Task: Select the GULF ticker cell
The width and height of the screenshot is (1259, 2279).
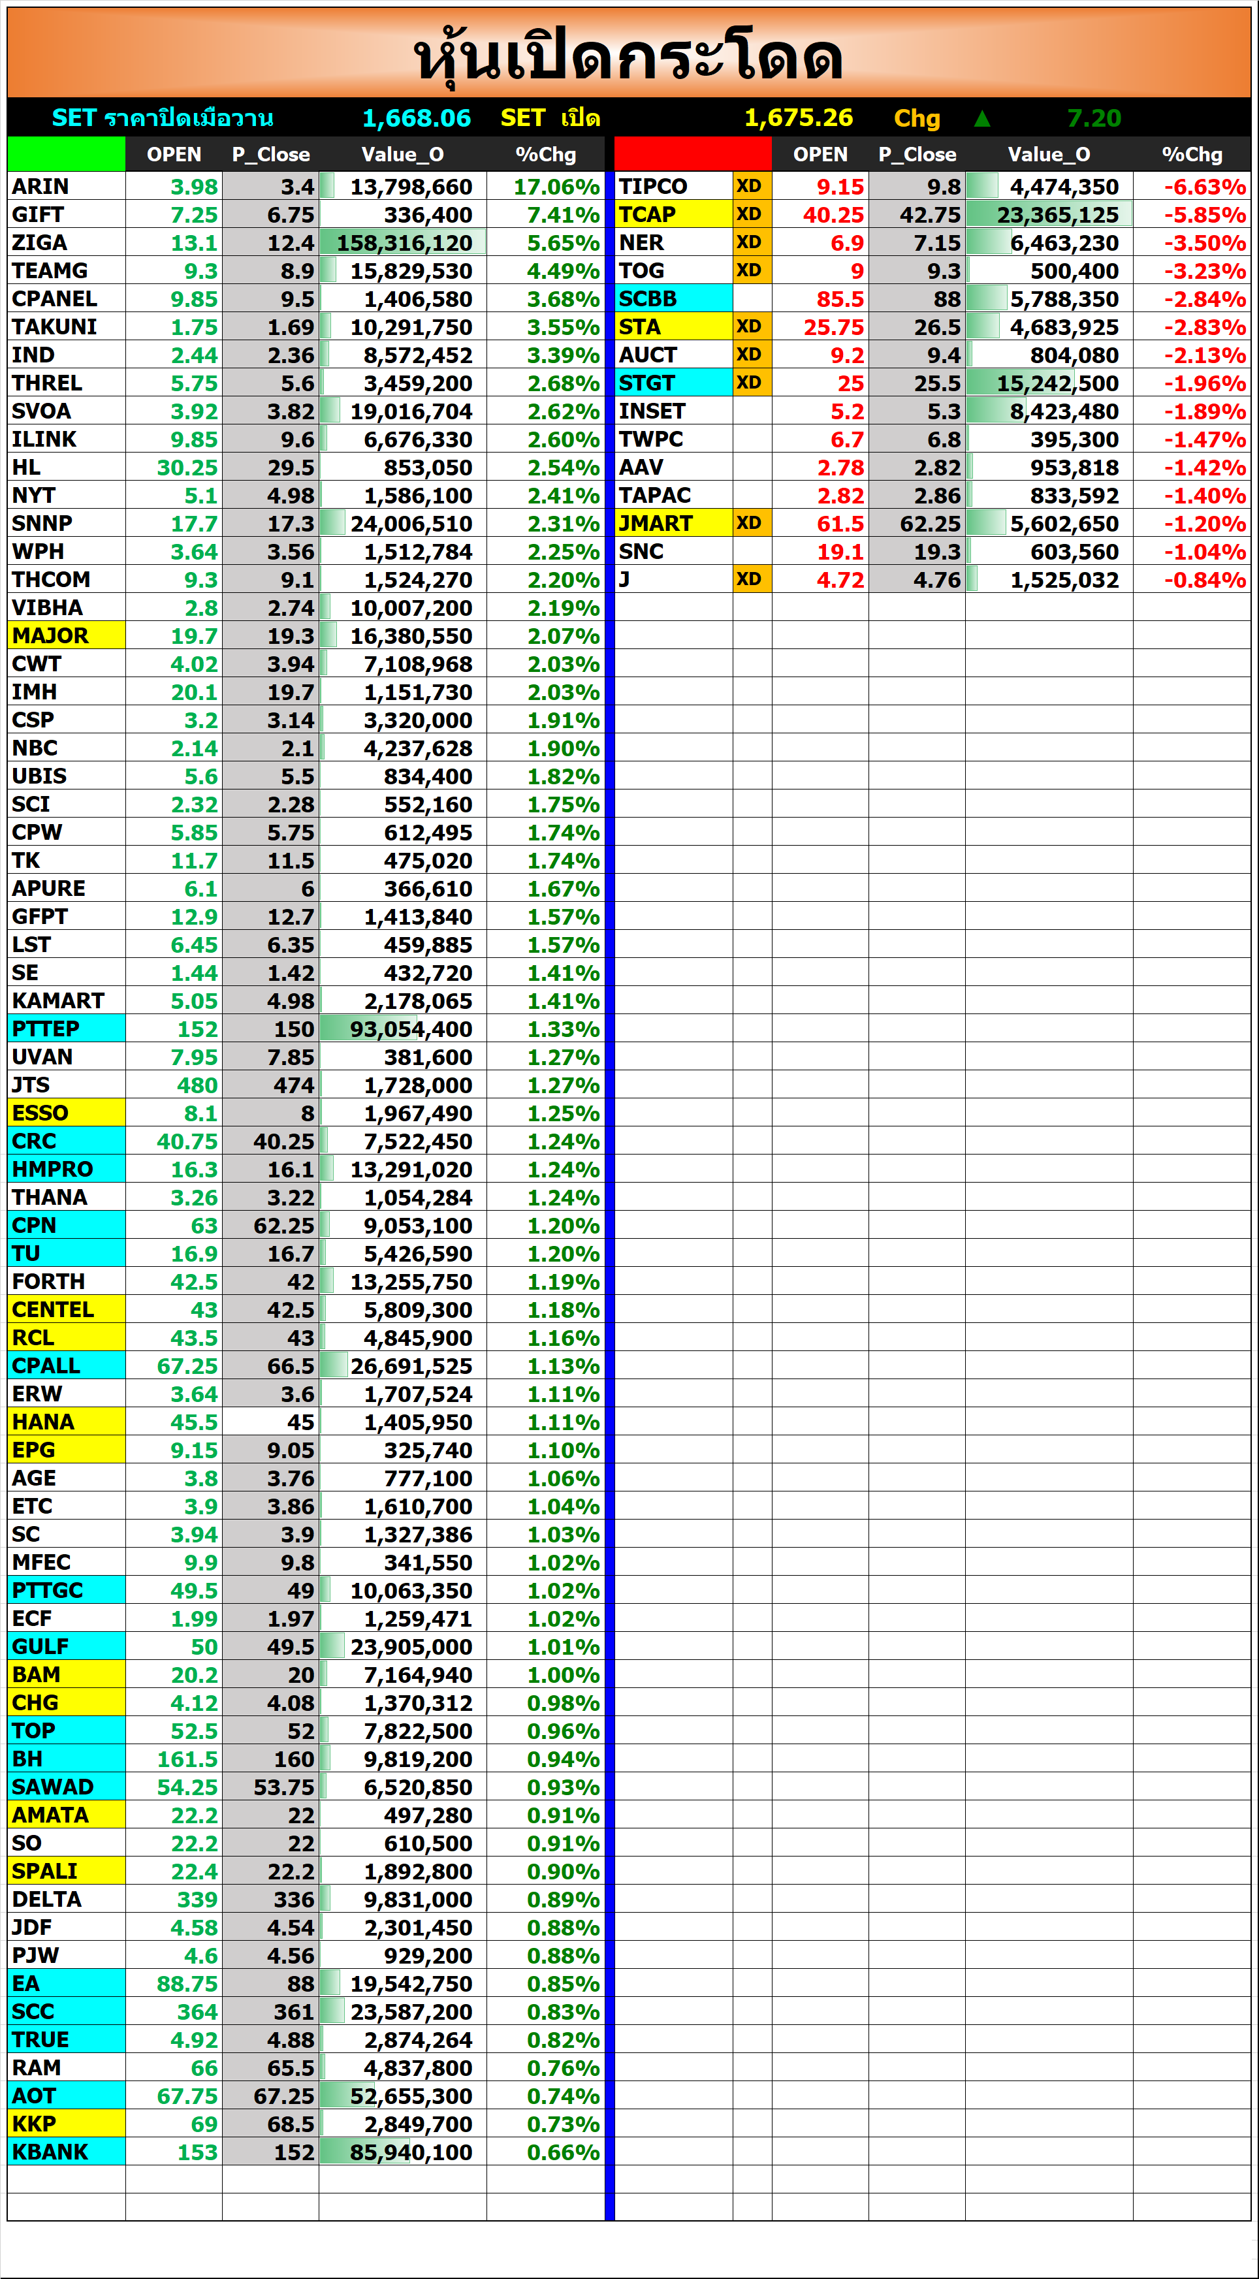Action: point(67,1646)
